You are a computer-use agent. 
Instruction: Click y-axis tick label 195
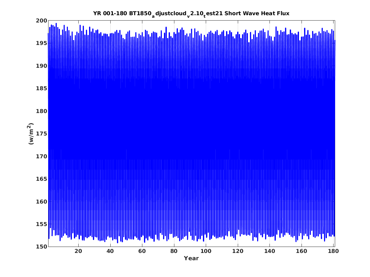pos(42,43)
